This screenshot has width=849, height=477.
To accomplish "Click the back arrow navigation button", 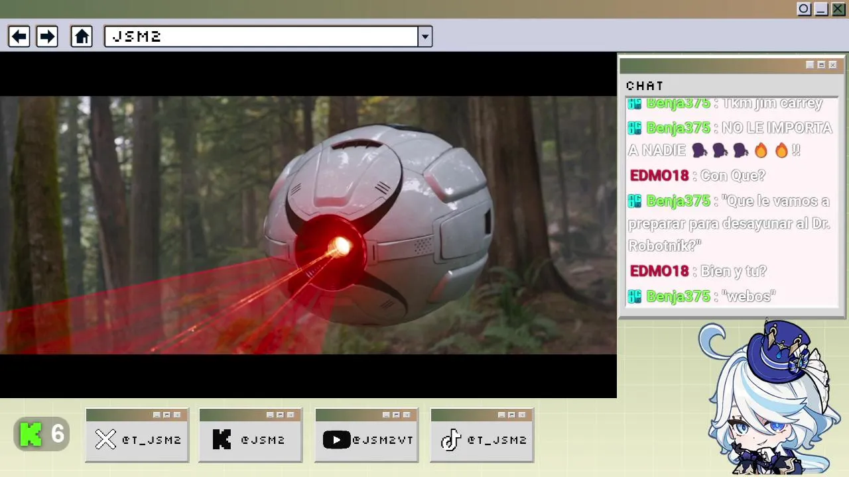I will click(19, 36).
